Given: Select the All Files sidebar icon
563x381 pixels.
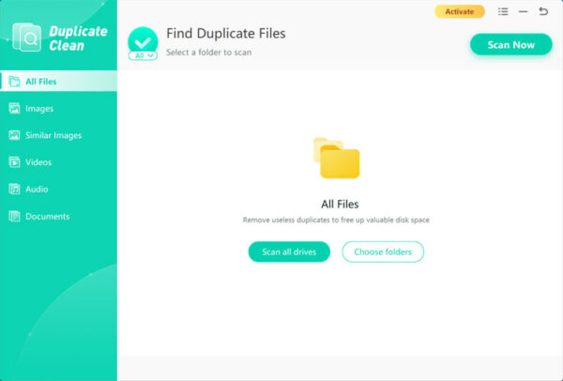Looking at the screenshot, I should [x=14, y=82].
